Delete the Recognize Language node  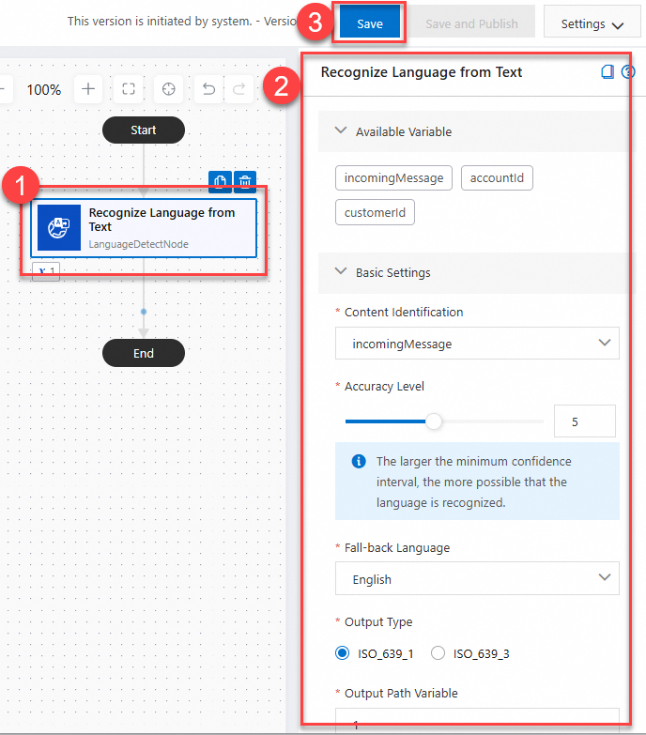click(245, 181)
